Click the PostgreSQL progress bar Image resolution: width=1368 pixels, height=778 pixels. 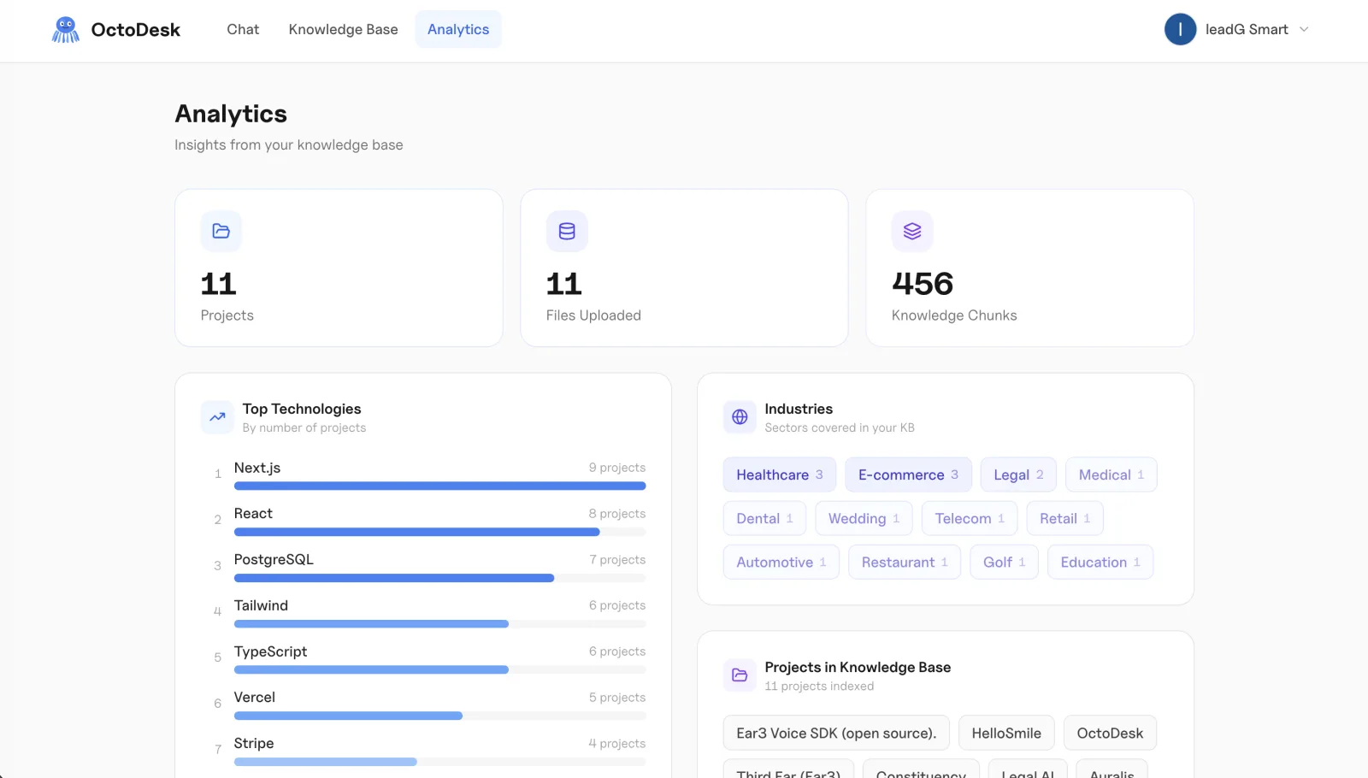[x=439, y=578]
